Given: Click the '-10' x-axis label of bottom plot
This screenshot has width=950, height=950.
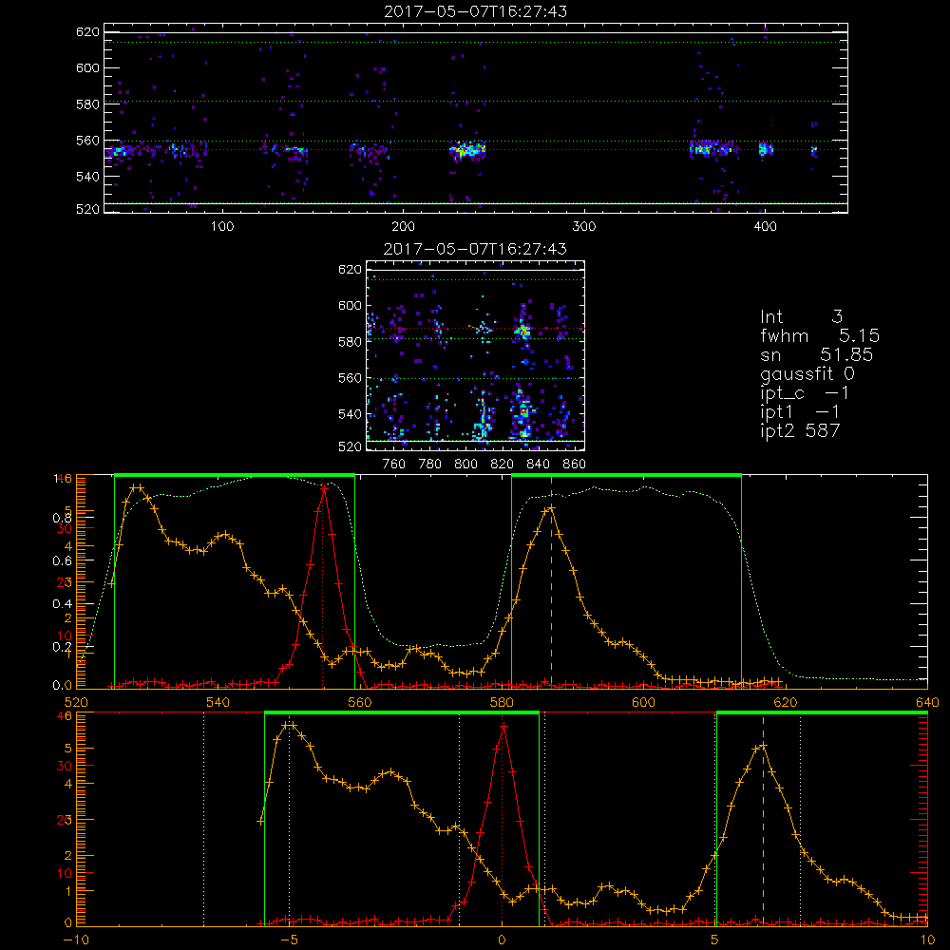Looking at the screenshot, I should pos(76,940).
